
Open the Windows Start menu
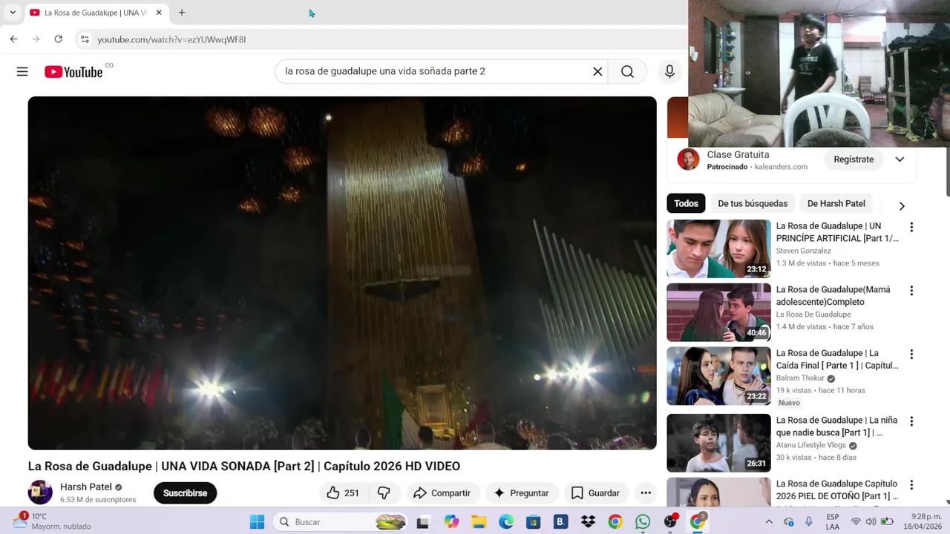pos(257,522)
